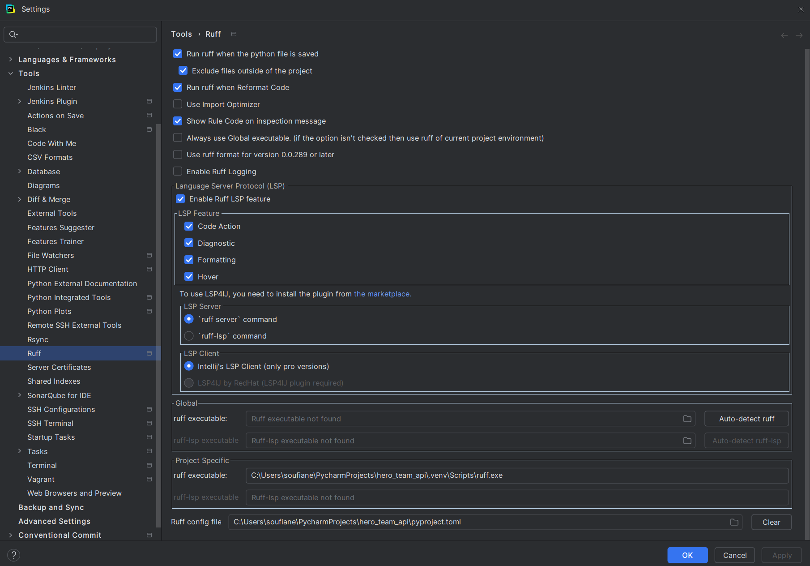Browse folder for Global ruff-lsp executable
Viewport: 810px width, 566px height.
coord(687,441)
